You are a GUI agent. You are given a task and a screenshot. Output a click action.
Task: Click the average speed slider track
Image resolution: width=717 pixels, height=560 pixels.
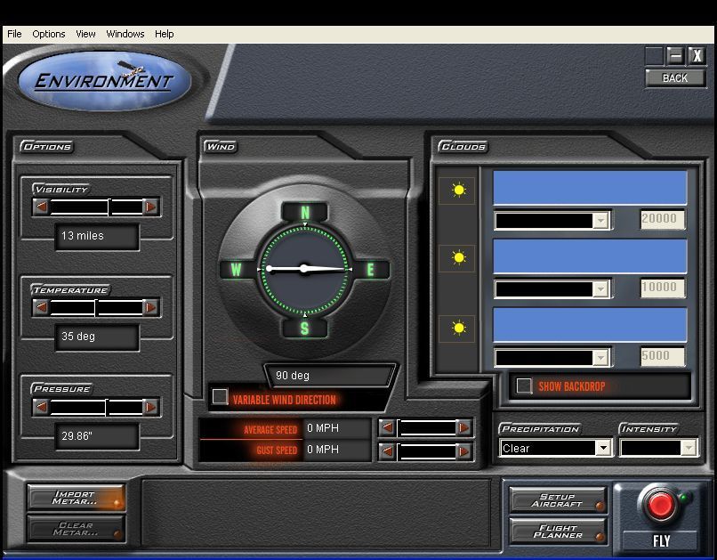click(426, 427)
